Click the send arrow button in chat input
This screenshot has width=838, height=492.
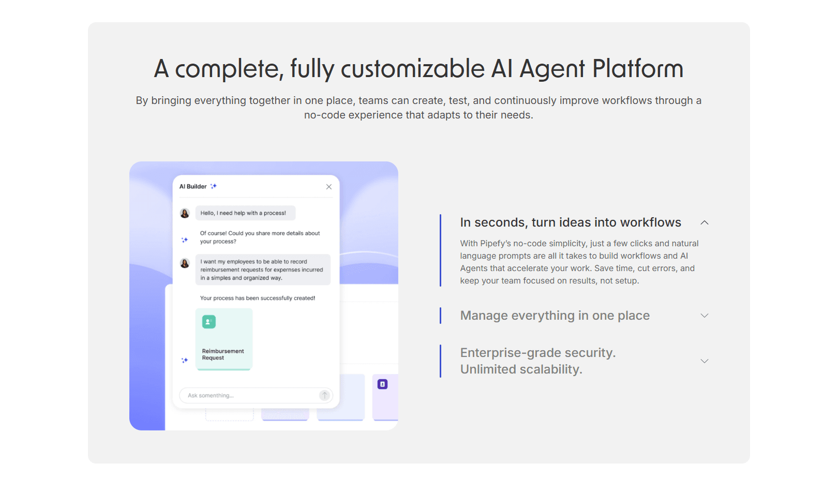pos(324,395)
